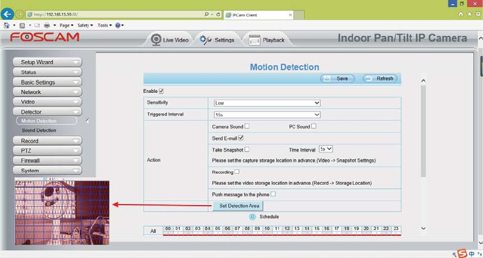483x258 pixels.
Task: Open the Triggered Interval dropdown
Action: (x=267, y=114)
